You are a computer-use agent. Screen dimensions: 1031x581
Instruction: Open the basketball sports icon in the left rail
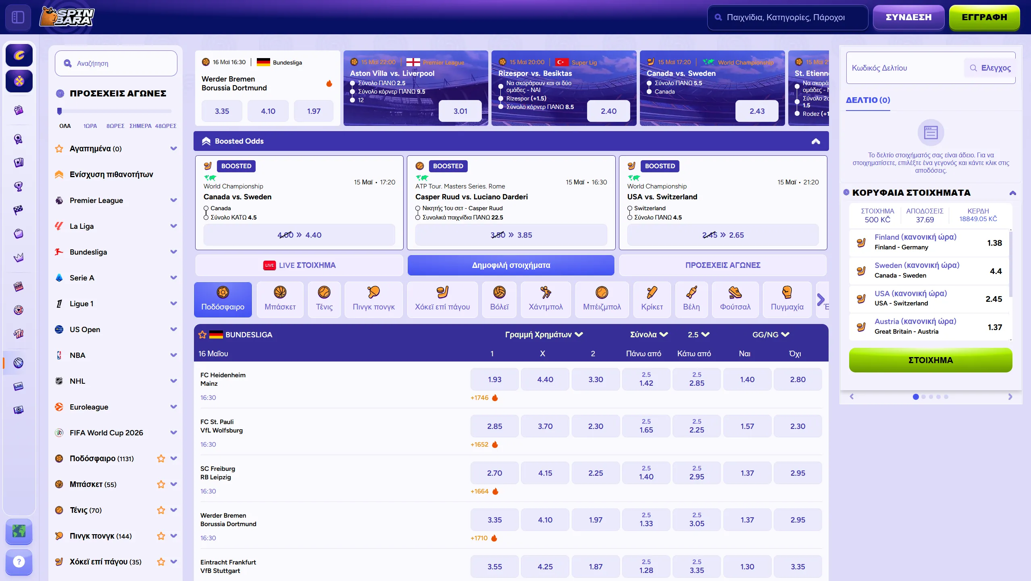point(19,363)
